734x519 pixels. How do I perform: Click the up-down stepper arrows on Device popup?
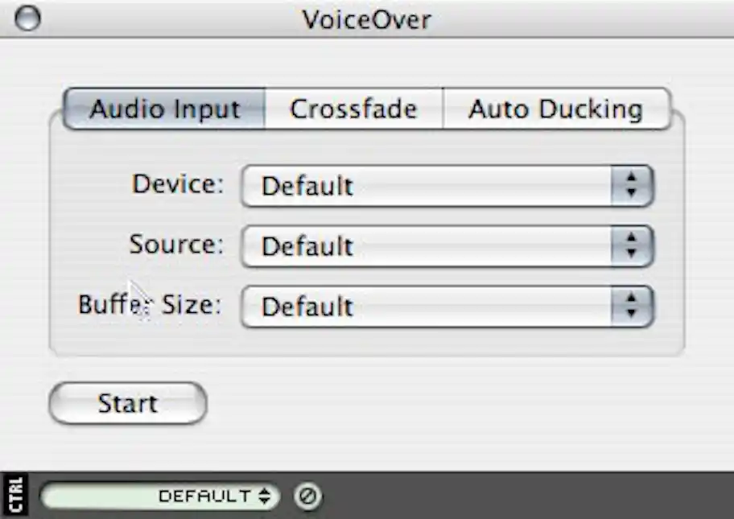(633, 186)
